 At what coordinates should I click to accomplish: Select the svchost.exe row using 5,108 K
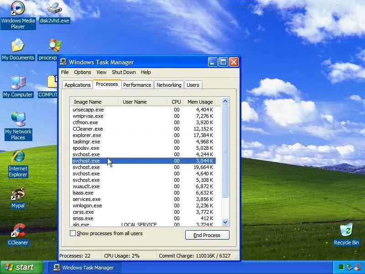(144, 180)
